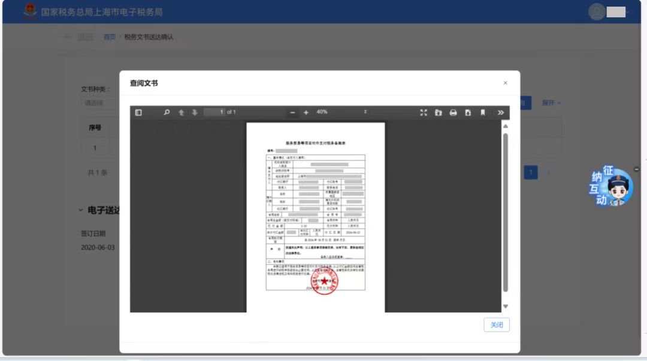Screen dimensions: 647x361
Task: Switch to presentation fullscreen mode
Action: [x=424, y=112]
